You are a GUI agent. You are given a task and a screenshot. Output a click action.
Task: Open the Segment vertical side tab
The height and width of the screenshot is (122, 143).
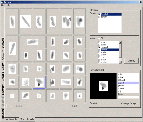click(3, 89)
